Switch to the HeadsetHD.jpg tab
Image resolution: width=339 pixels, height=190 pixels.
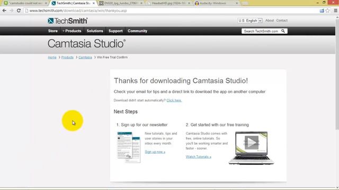168,3
